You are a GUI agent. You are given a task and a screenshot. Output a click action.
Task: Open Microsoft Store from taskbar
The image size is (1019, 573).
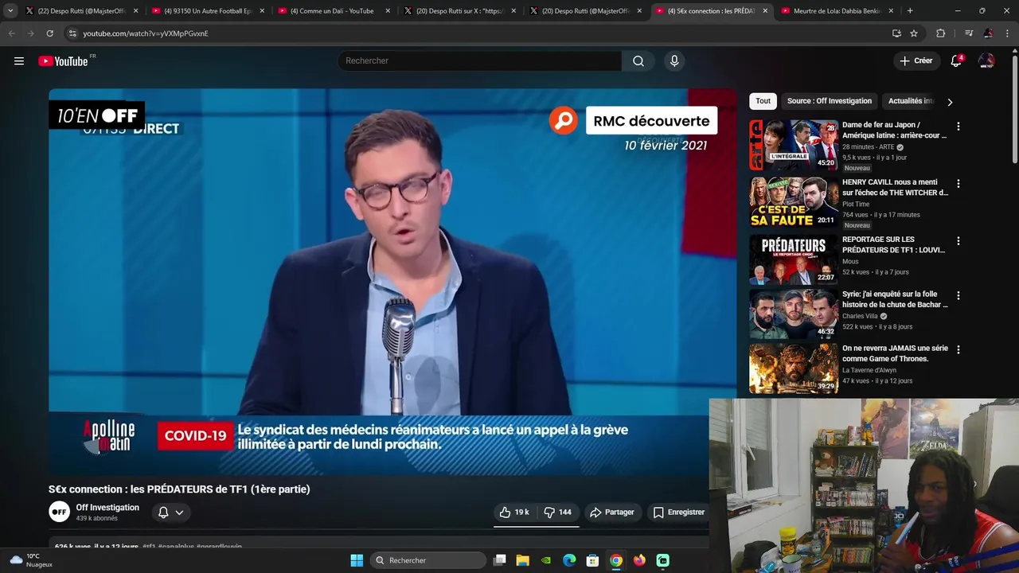pos(592,560)
